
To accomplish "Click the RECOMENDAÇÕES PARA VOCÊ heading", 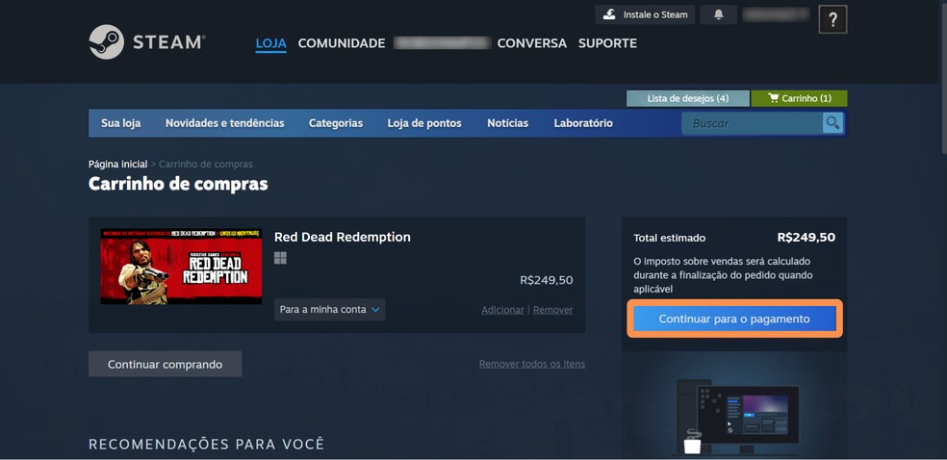I will pyautogui.click(x=207, y=445).
